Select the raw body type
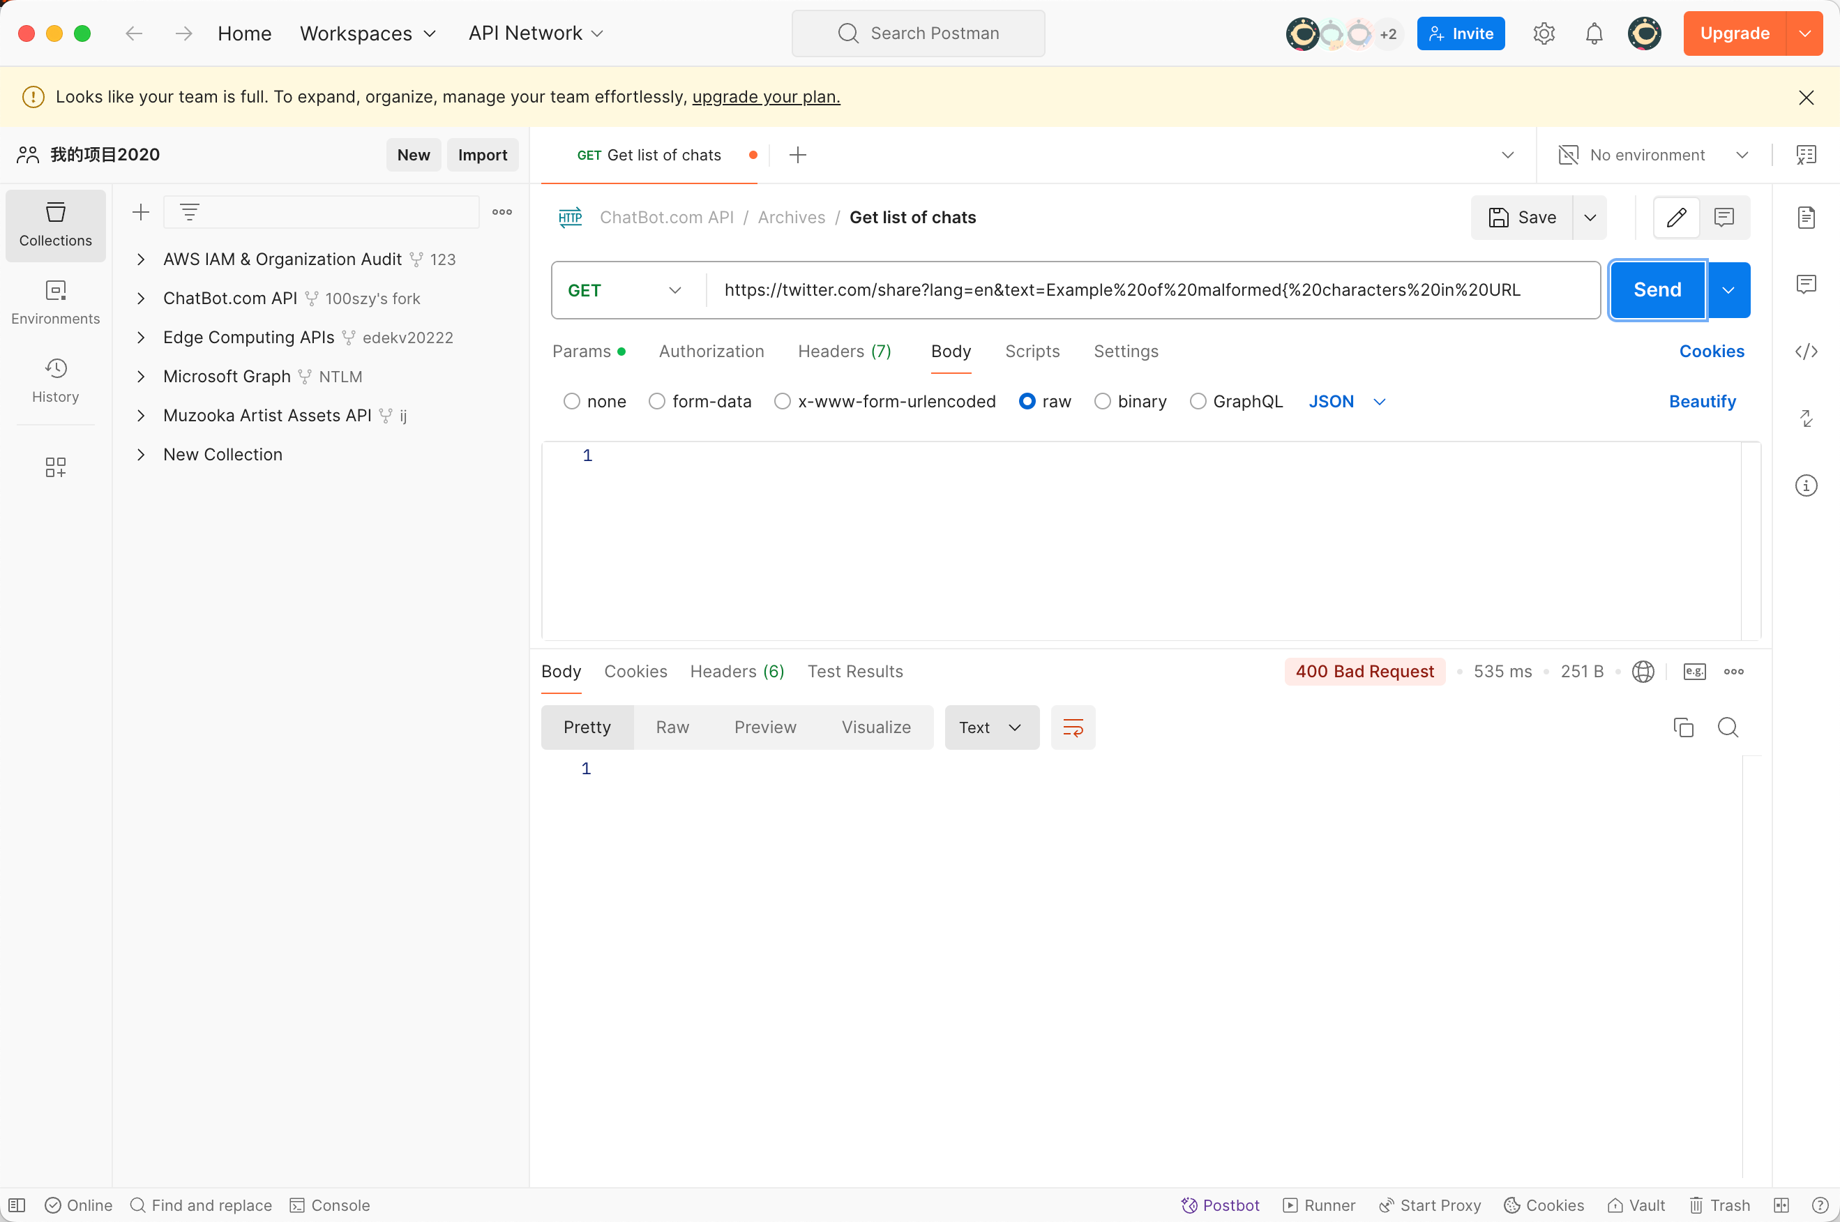The width and height of the screenshot is (1840, 1222). tap(1027, 401)
